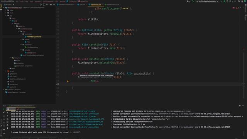Click the updateFilm breadcrumb in navigation bar

(83, 1)
